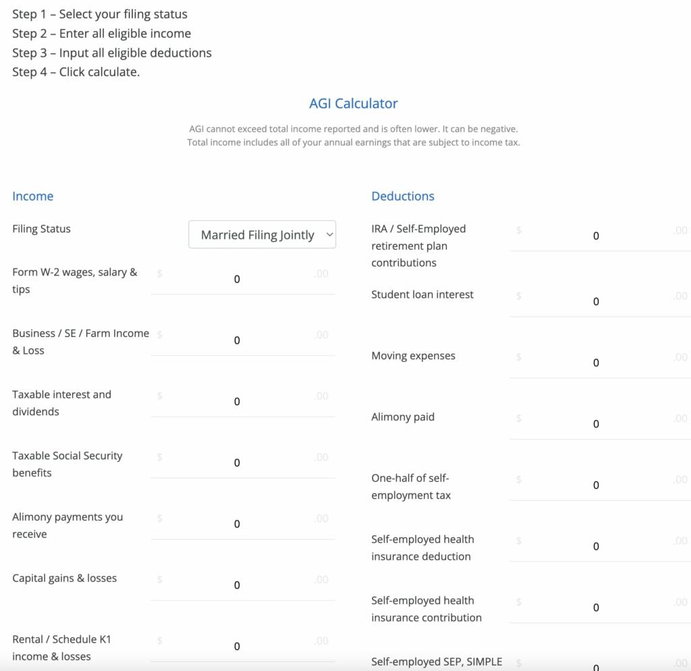Image resolution: width=691 pixels, height=671 pixels.
Task: Click the AGI Calculator heading
Action: tap(354, 103)
